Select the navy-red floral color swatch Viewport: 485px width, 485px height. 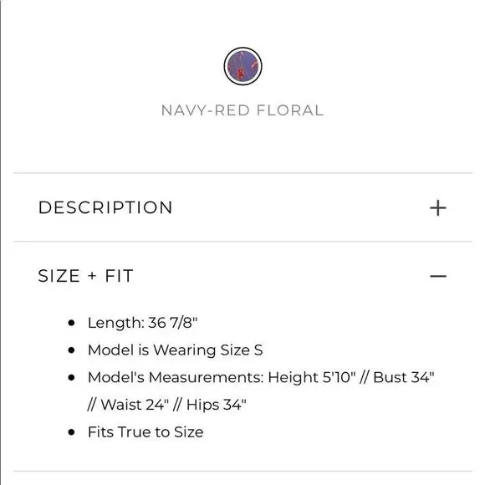242,66
